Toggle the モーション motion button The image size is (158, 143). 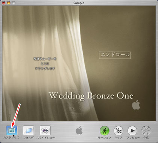click(x=105, y=131)
